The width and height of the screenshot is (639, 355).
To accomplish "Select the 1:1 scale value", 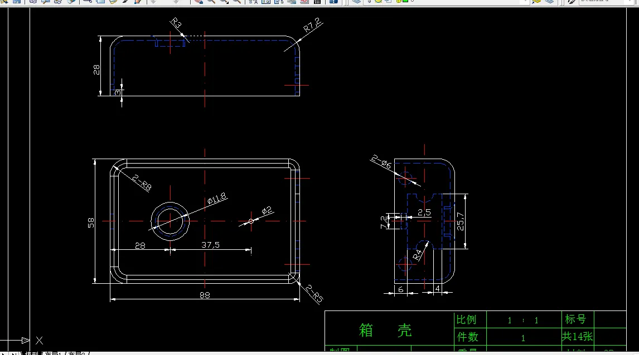I will [x=523, y=321].
